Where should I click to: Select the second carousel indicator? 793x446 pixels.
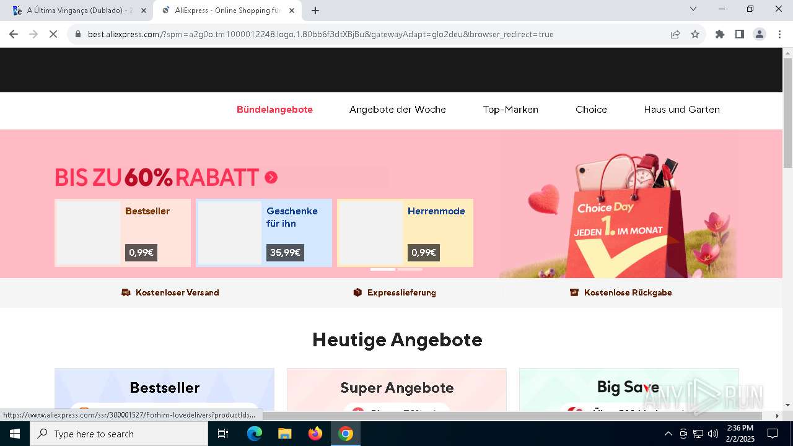click(410, 269)
